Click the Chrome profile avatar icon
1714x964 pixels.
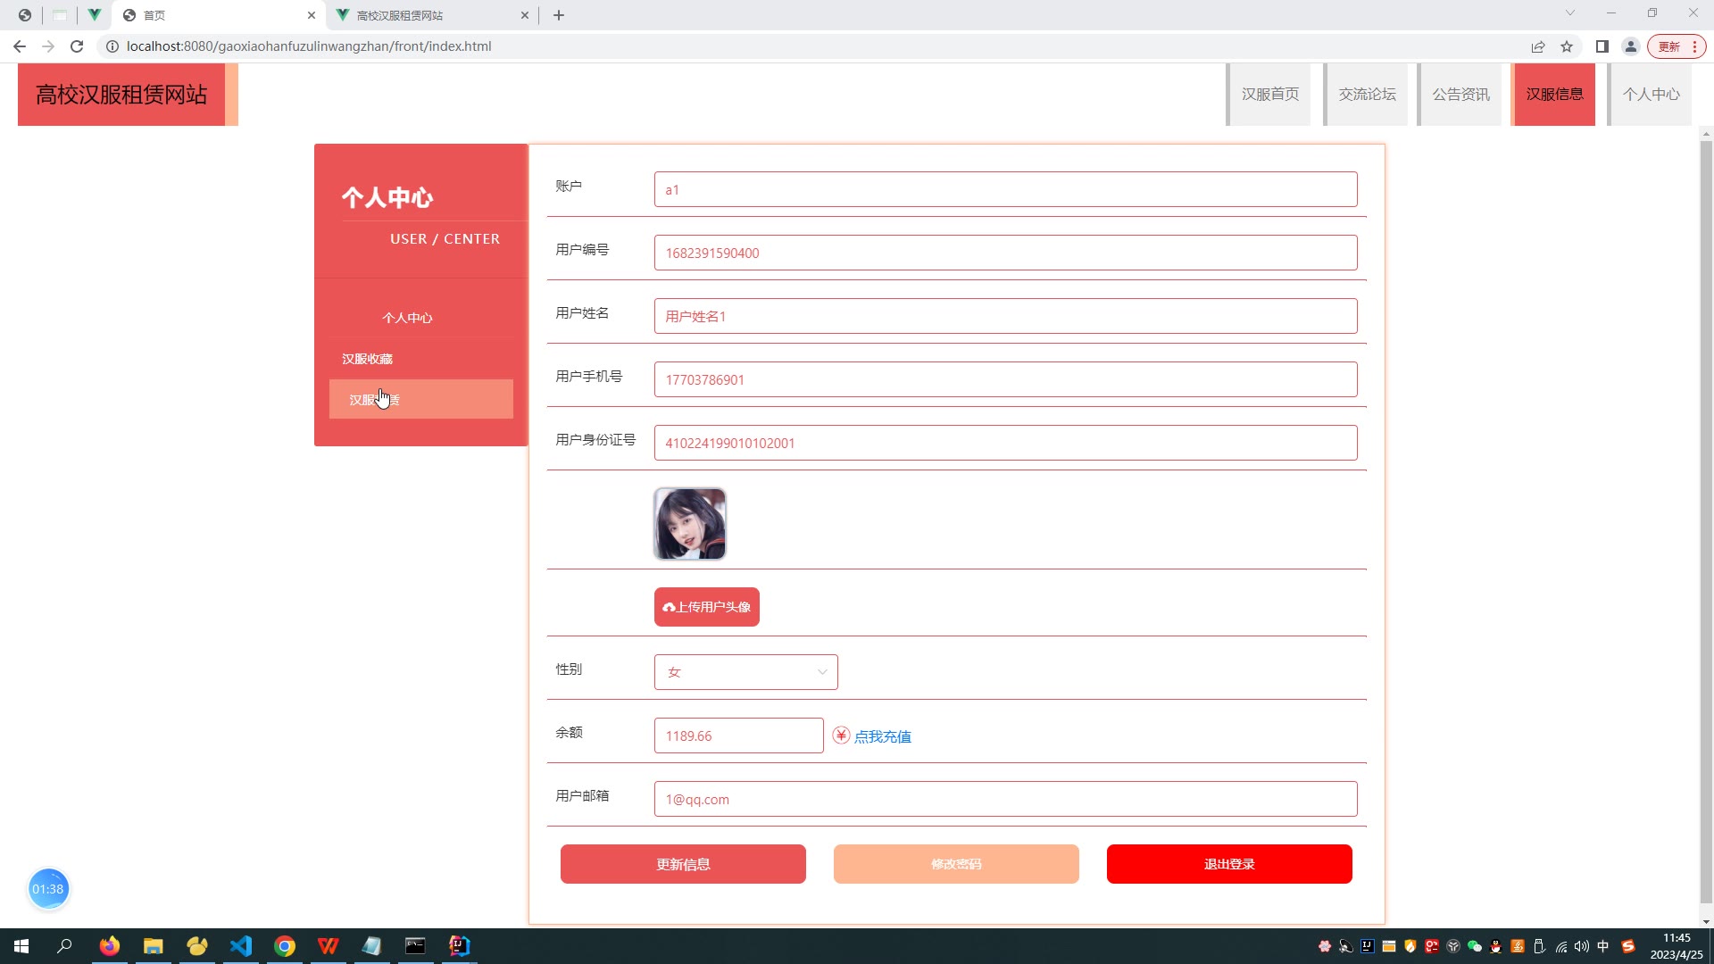tap(1631, 46)
